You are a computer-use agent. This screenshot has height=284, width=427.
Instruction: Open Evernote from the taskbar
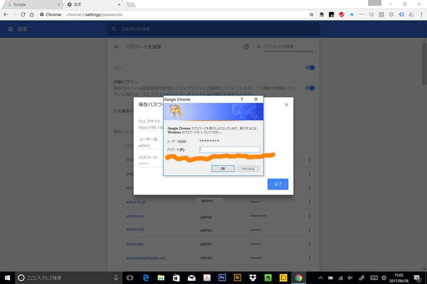tap(268, 278)
